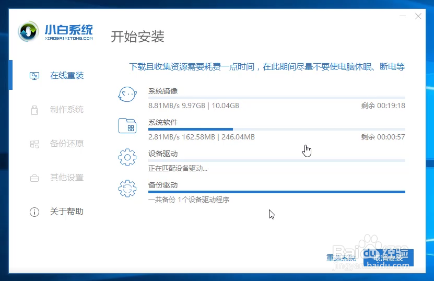
Task: Click the XIAOBAIXITONG.COM logo text
Action: point(68,38)
